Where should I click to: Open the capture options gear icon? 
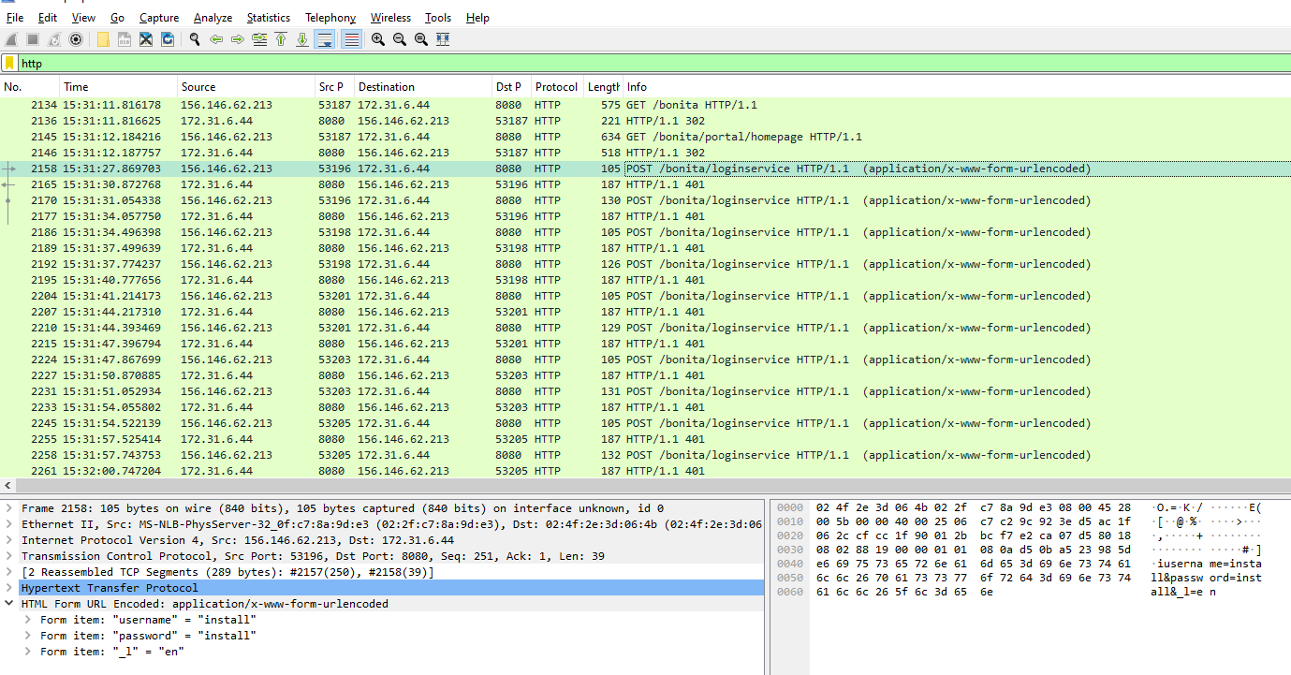pyautogui.click(x=76, y=39)
